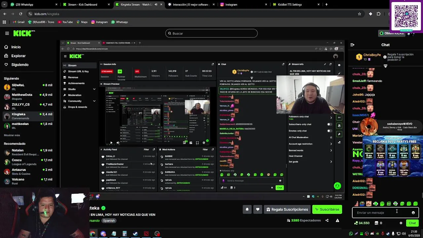423x238 pixels.
Task: Go to Inicio in Kick sidebar
Action: (x=16, y=47)
